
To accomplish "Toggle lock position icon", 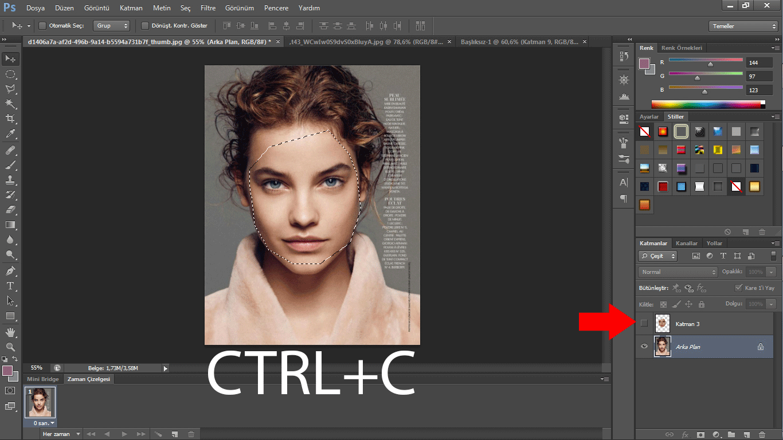I will click(x=688, y=304).
